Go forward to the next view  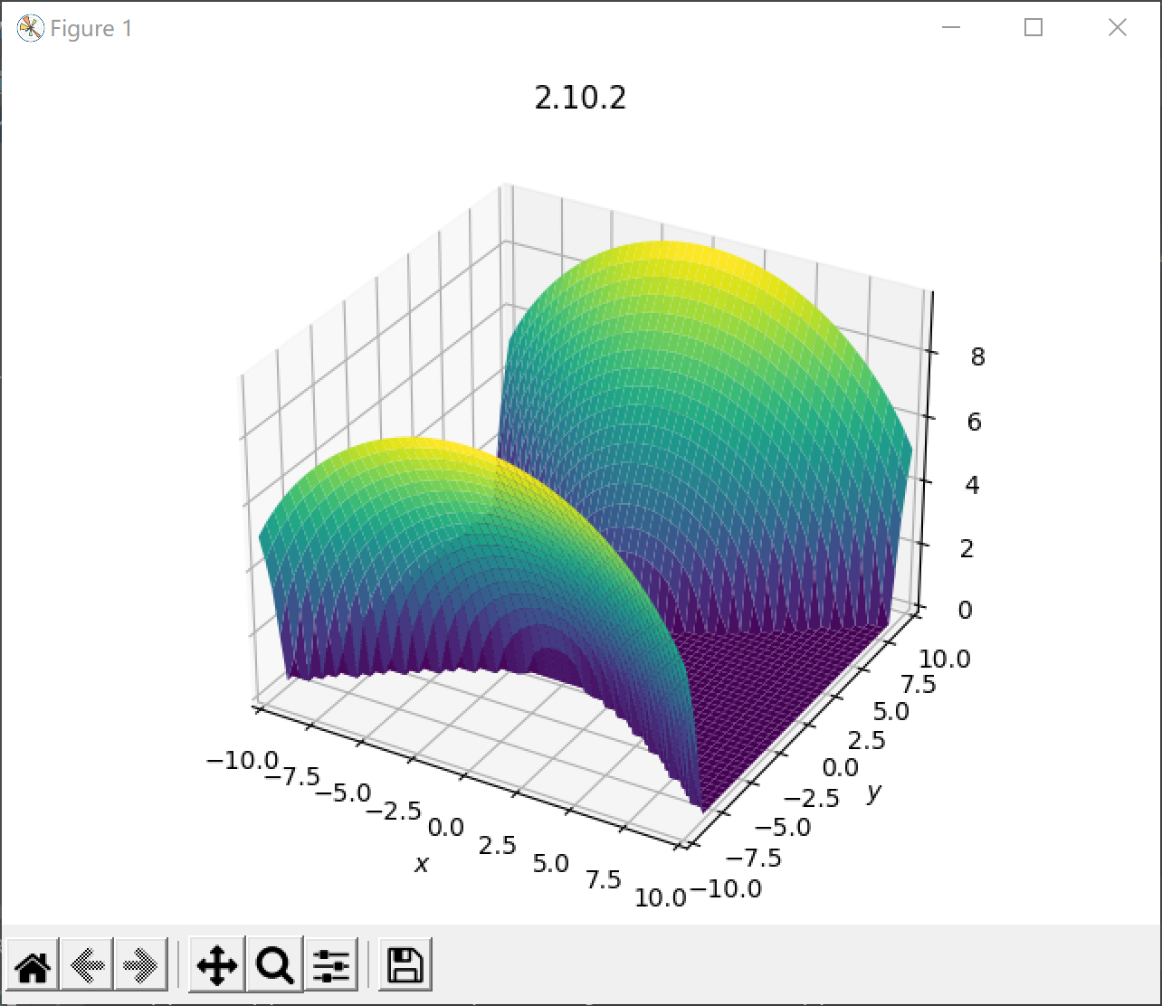click(x=141, y=966)
